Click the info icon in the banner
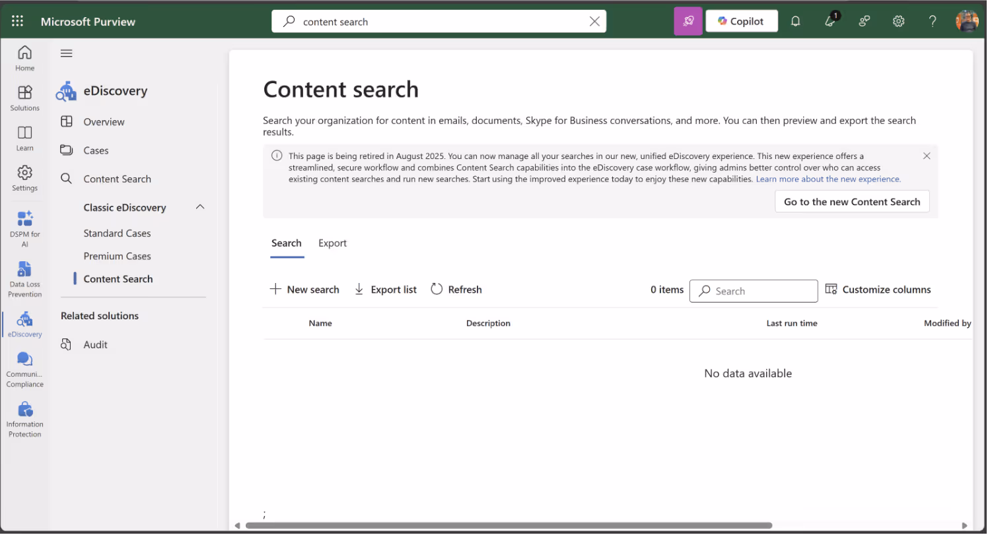 (x=277, y=156)
